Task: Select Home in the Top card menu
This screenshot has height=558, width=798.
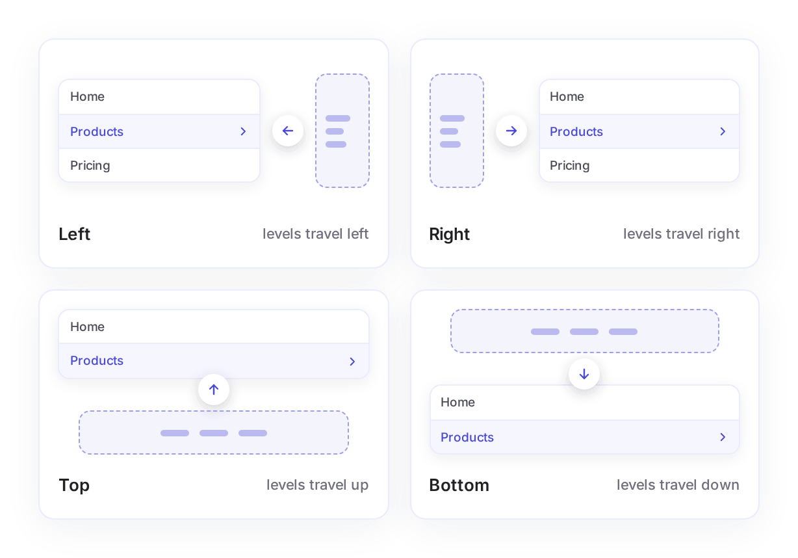Action: click(x=214, y=326)
